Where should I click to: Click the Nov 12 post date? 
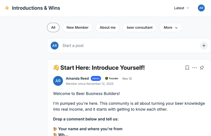pos(127,79)
